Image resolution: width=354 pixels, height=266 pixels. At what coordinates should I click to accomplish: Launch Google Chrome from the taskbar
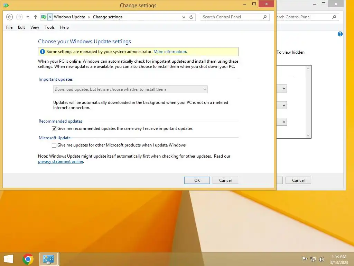point(28,259)
